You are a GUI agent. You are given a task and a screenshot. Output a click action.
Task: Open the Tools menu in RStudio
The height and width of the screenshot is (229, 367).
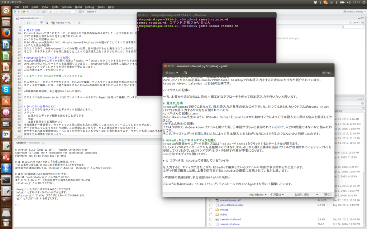[101, 7]
